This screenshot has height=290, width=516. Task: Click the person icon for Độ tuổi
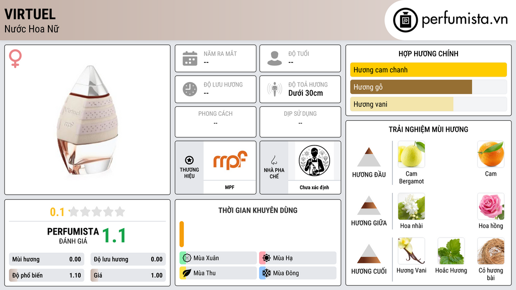tap(275, 58)
